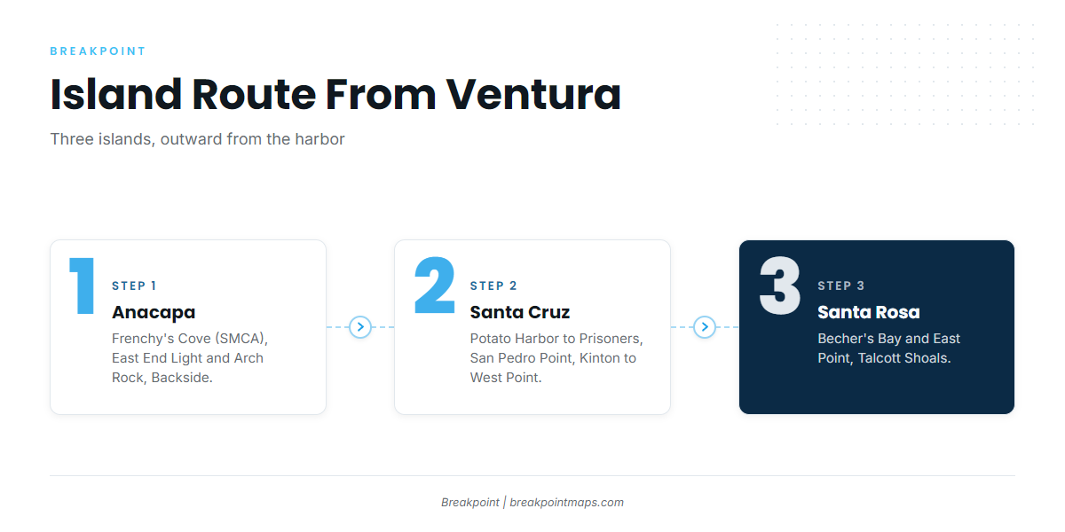Click the Potato Harbor to Prisoners description
Viewport: 1065px width, 532px height.
(556, 358)
